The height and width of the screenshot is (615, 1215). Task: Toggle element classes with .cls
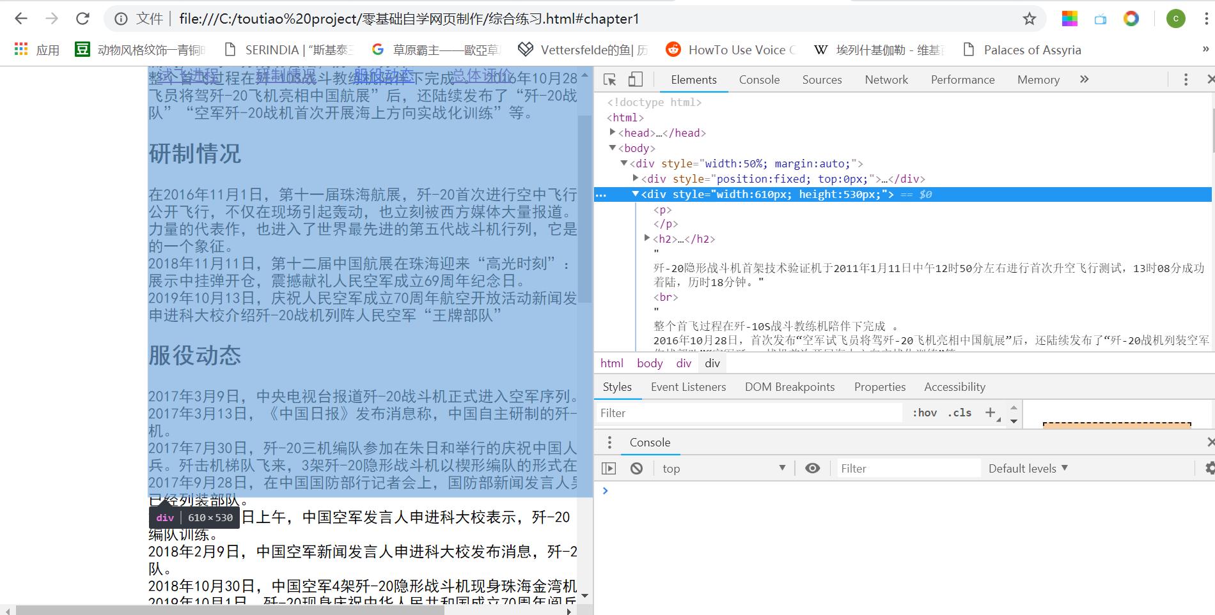(x=960, y=413)
